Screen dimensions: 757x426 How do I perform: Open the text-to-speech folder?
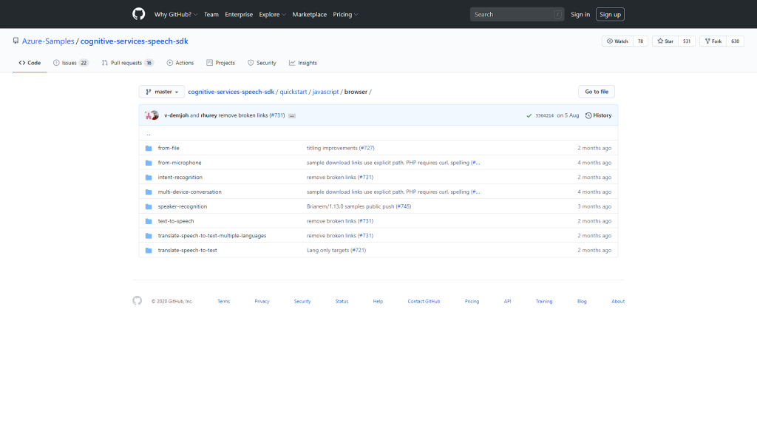tap(176, 220)
